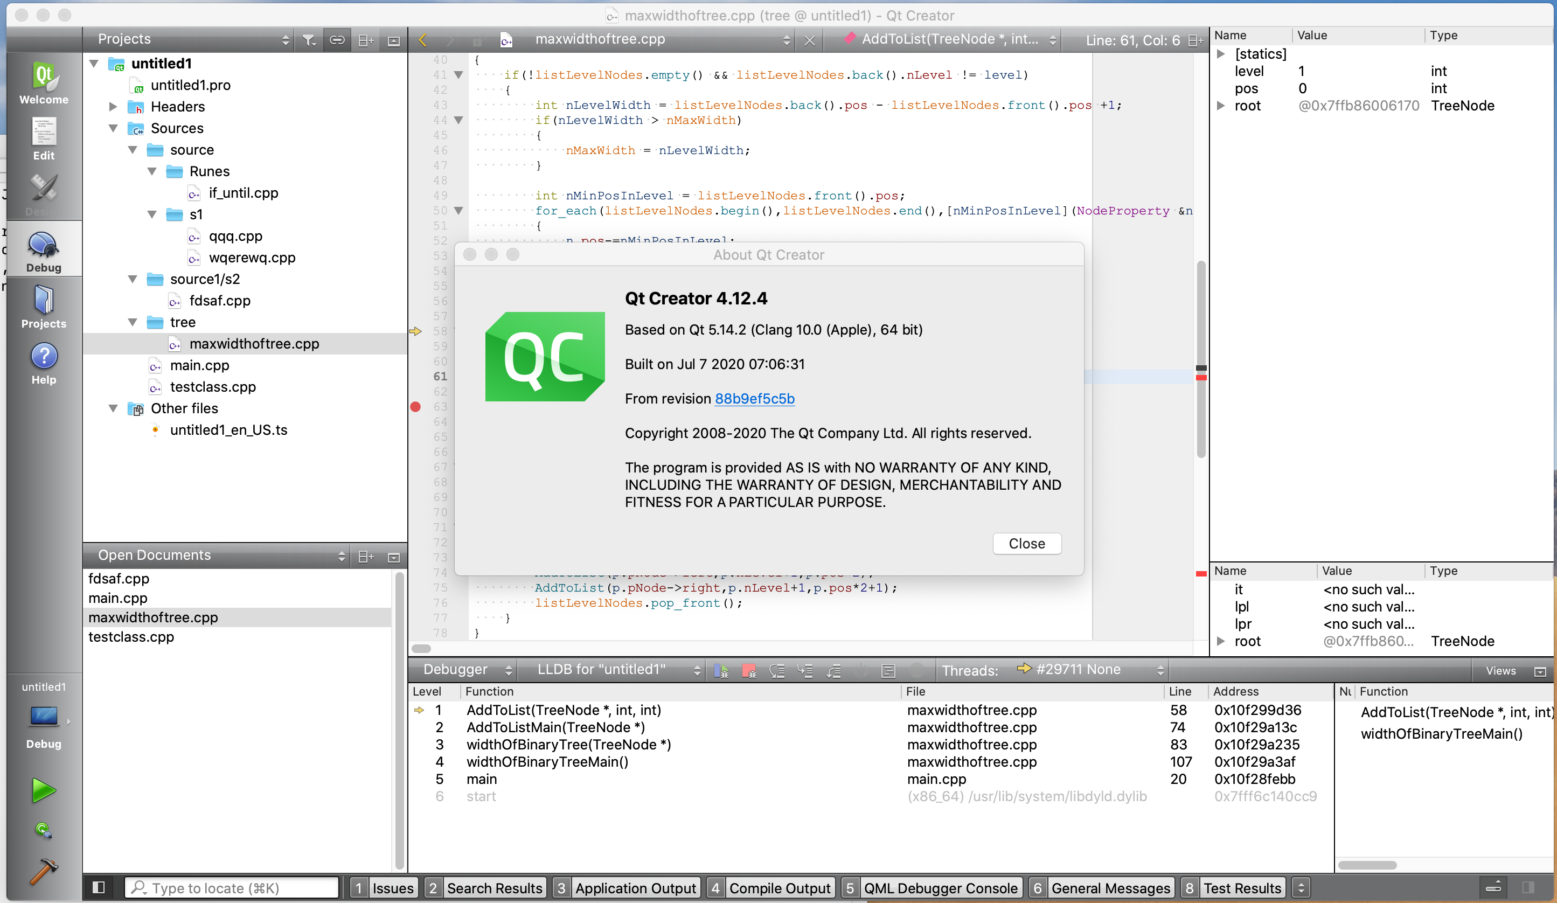Toggle the right sidebar visibility

tap(1528, 887)
